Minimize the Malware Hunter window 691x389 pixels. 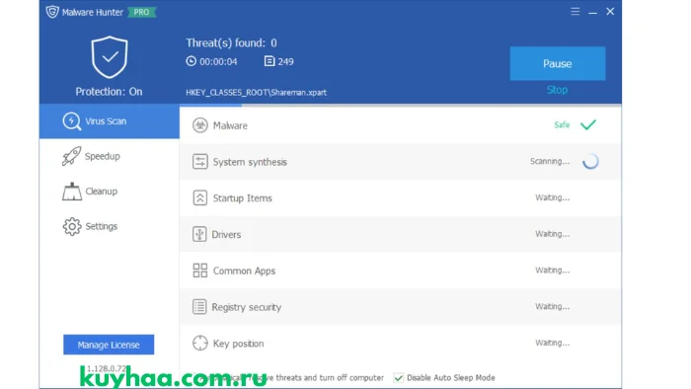(592, 12)
